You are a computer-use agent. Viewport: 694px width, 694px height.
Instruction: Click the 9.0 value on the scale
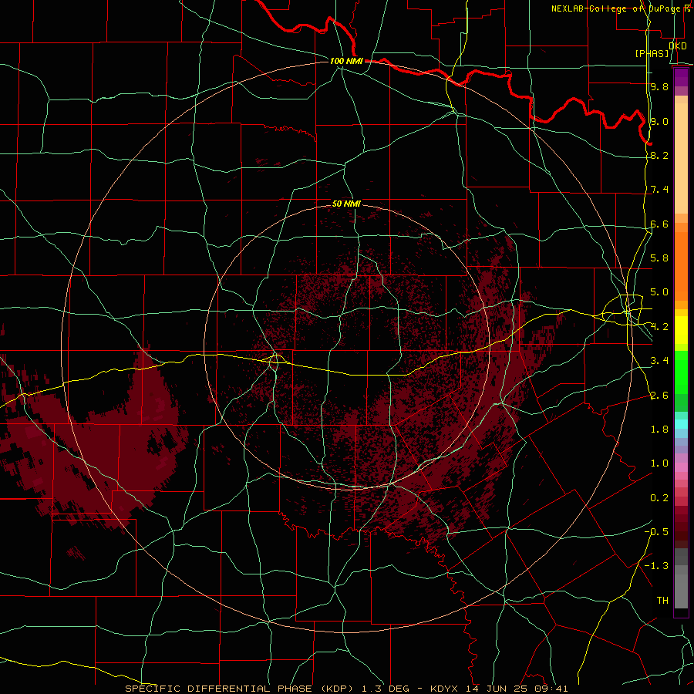coord(659,121)
